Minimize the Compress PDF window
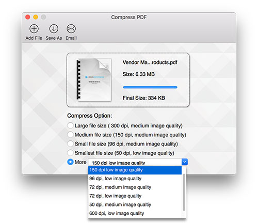This screenshot has height=224, width=258. click(x=36, y=17)
